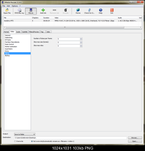Click the Slice max mbs field
Image resolution: width=145 pixels, height=151 pixels.
68,46
